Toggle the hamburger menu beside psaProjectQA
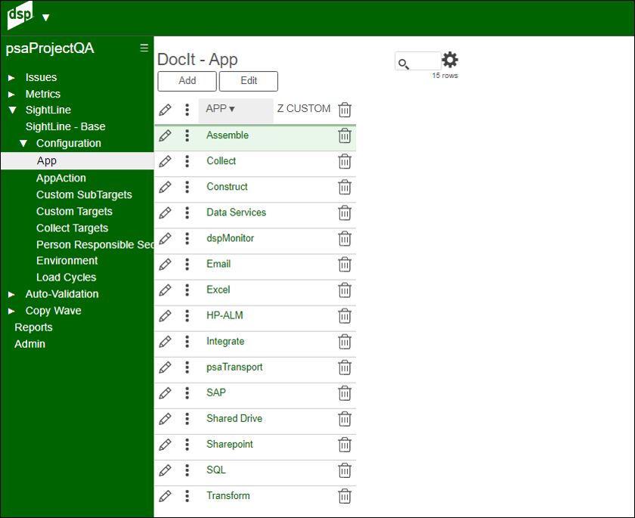Screen dimensions: 635x518 [x=144, y=48]
